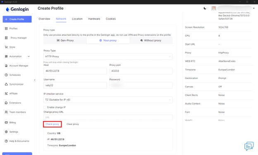Click the Team members icon
This screenshot has width=258, height=155.
pyautogui.click(x=6, y=112)
